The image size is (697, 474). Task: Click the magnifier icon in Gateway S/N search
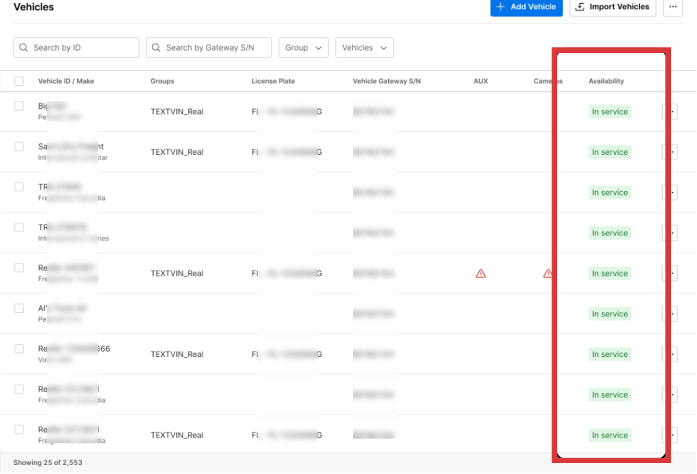(x=156, y=48)
